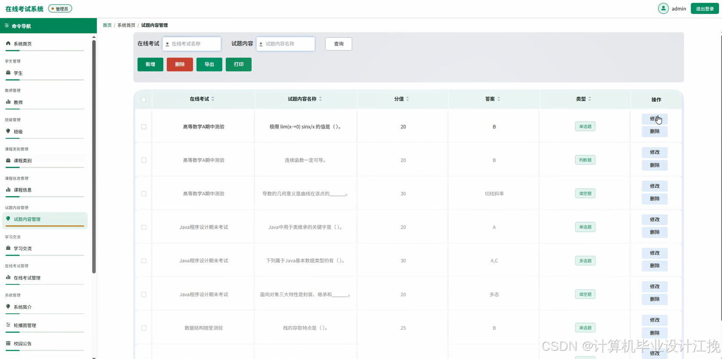This screenshot has width=722, height=359.
Task: Click the 多选题 type tag
Action: click(x=585, y=261)
